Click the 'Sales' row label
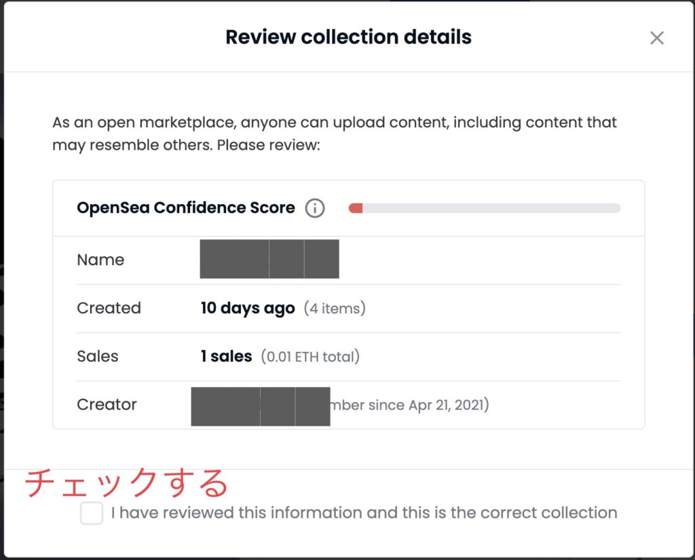 click(x=98, y=357)
